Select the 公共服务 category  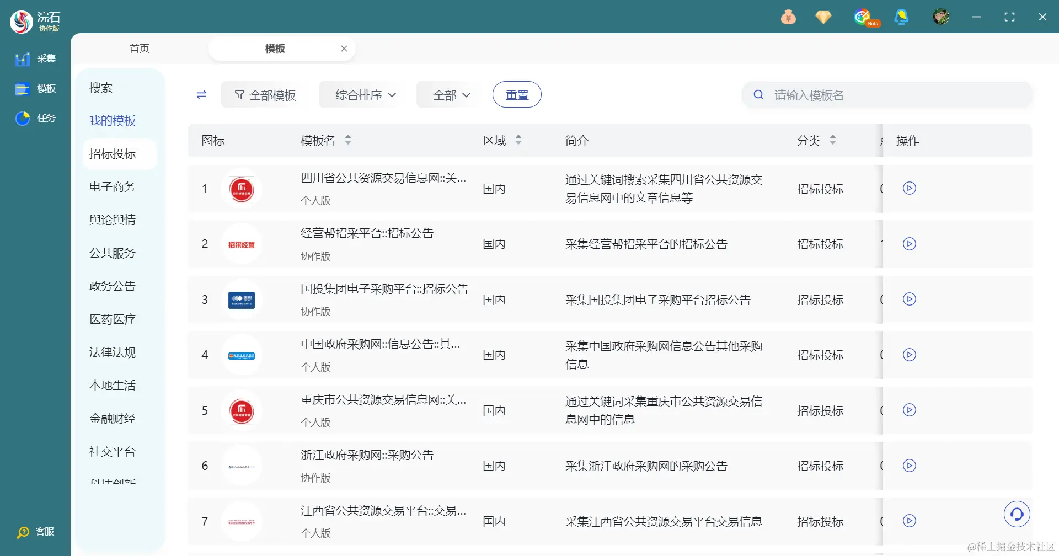(x=113, y=253)
